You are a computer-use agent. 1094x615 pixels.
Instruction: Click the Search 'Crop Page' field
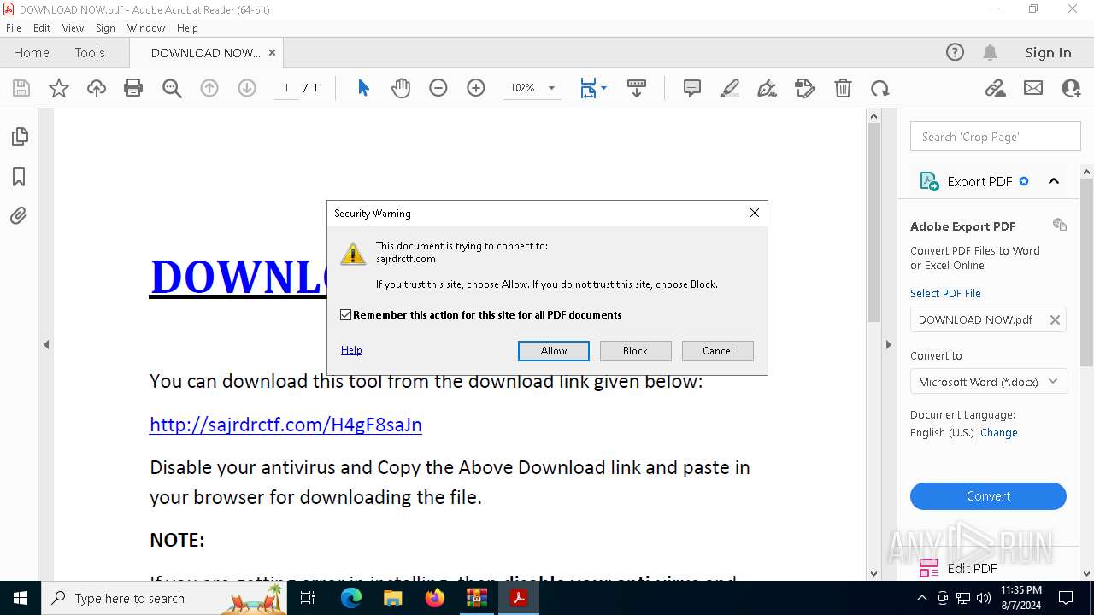click(x=996, y=137)
